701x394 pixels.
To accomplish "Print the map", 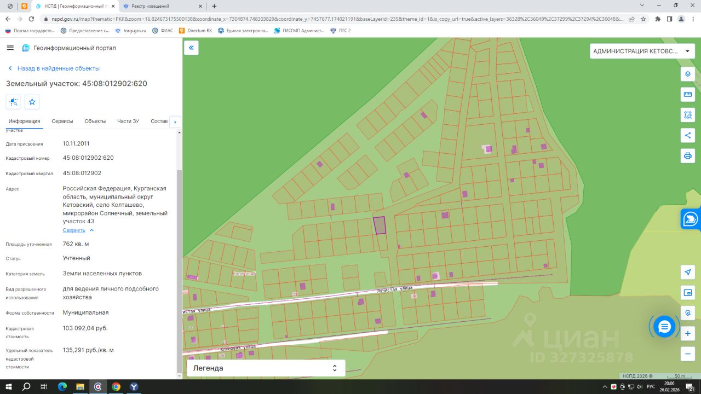I will click(688, 156).
